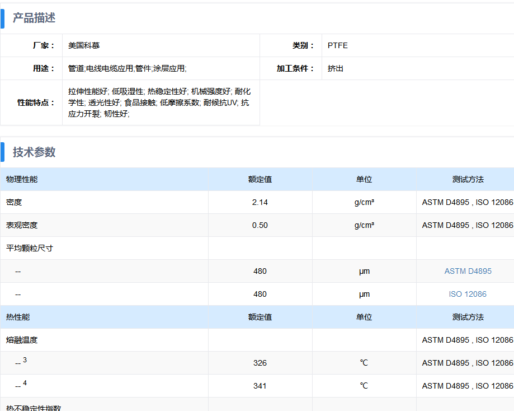Click the 326 melting temperature value
This screenshot has width=514, height=411.
pos(260,363)
